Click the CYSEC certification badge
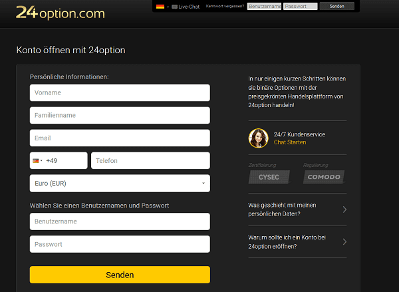 click(x=269, y=177)
